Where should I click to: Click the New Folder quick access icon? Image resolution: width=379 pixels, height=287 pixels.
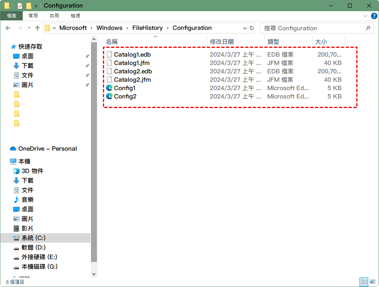tap(29, 6)
